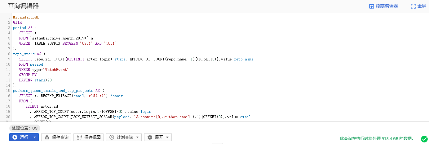Click REGEXP_EXTRACT on line 16
Image resolution: width=429 pixels, height=144 pixels.
click(x=56, y=96)
